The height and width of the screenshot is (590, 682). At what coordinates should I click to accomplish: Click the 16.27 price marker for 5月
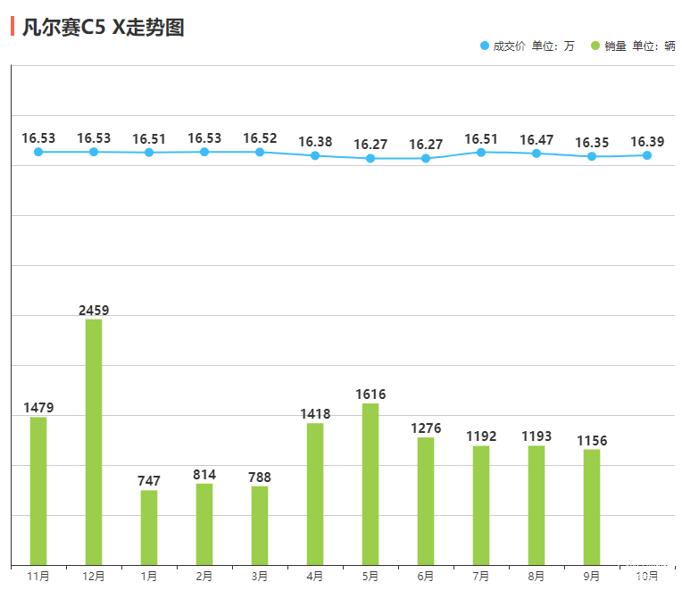click(x=370, y=159)
